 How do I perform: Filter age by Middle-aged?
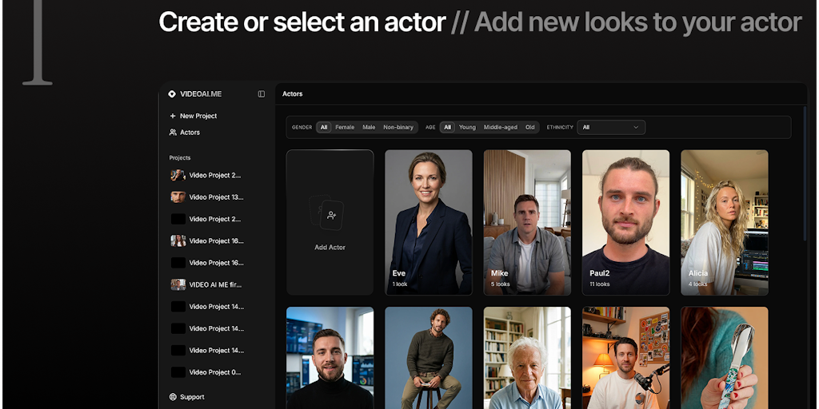pos(500,127)
